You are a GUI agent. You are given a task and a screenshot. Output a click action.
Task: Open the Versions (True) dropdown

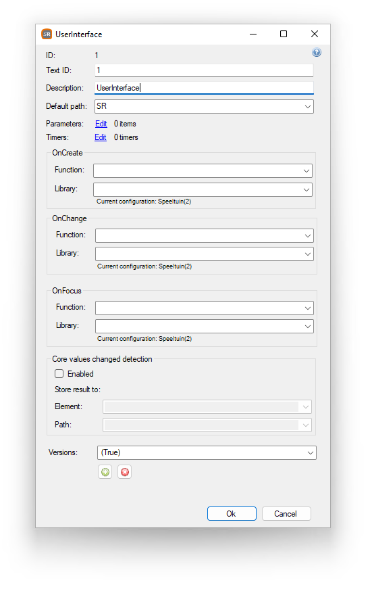click(x=207, y=452)
